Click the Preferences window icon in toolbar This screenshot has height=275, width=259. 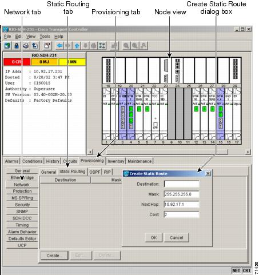pos(47,46)
